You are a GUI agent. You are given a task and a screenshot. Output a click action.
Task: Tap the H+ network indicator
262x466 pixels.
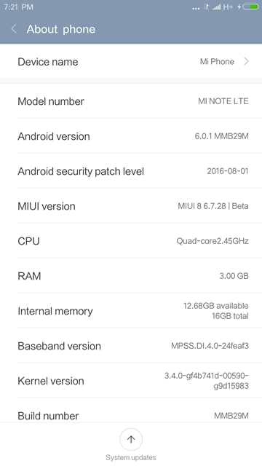[228, 7]
